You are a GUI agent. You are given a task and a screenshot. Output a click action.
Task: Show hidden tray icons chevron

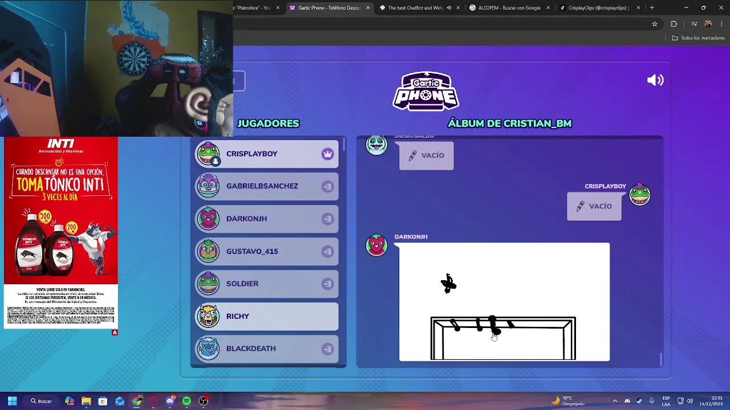click(x=615, y=401)
